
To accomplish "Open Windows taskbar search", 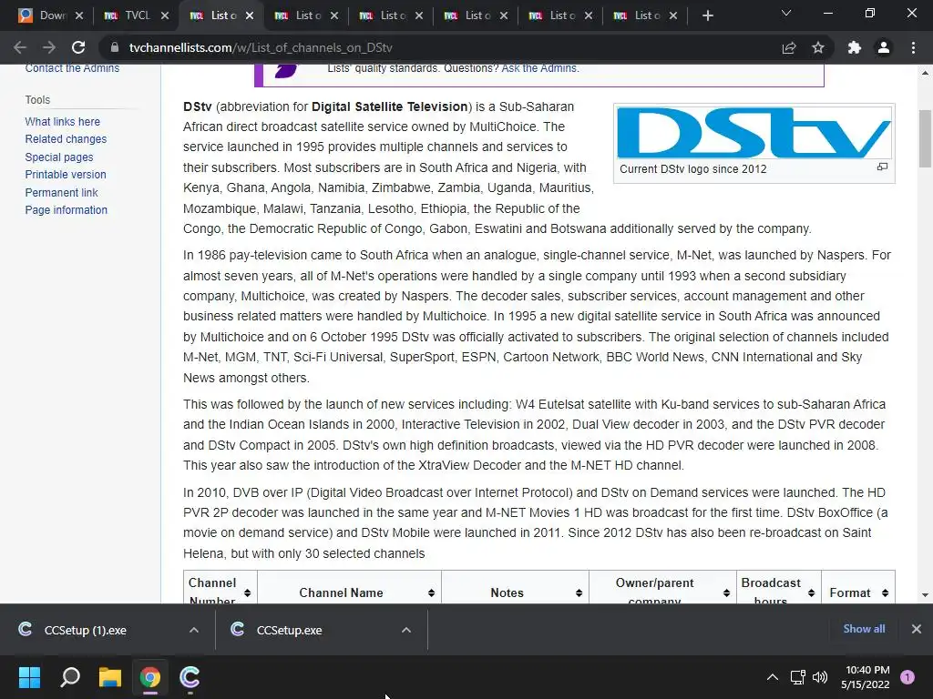I will coord(70,677).
